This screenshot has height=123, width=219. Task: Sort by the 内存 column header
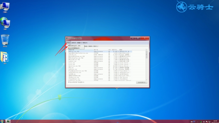tap(115, 50)
